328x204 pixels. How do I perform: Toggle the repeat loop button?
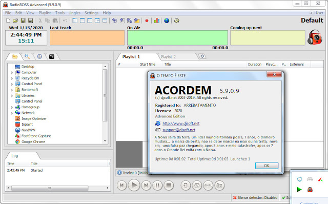[186, 186]
